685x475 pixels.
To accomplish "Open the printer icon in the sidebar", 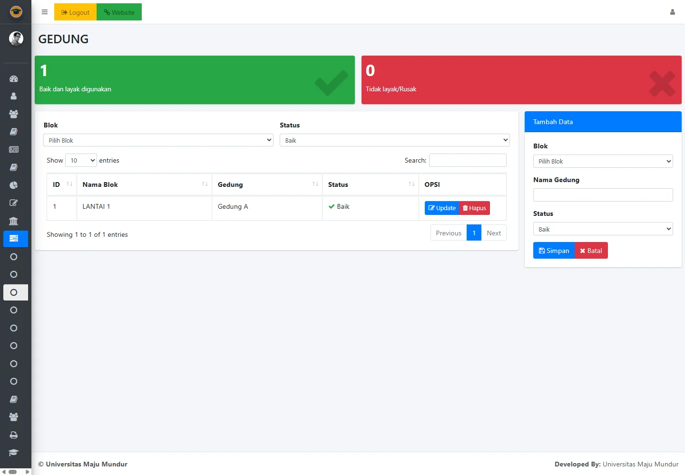I will point(14,435).
